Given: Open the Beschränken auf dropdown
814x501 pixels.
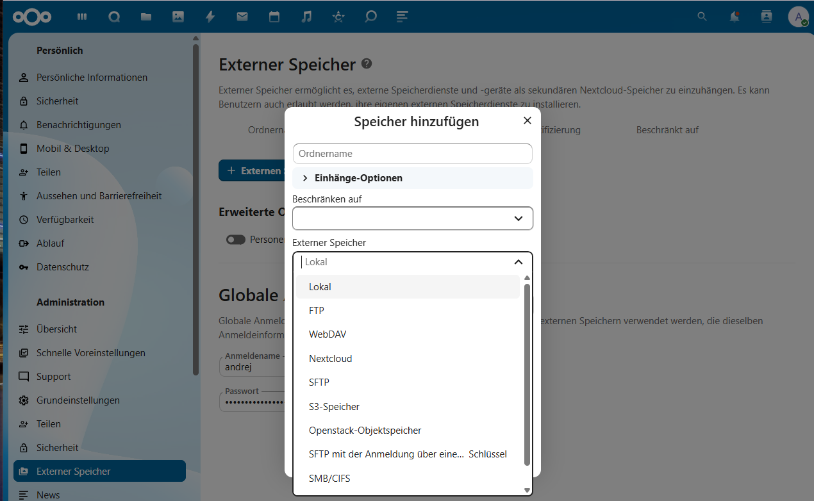Looking at the screenshot, I should [x=413, y=218].
